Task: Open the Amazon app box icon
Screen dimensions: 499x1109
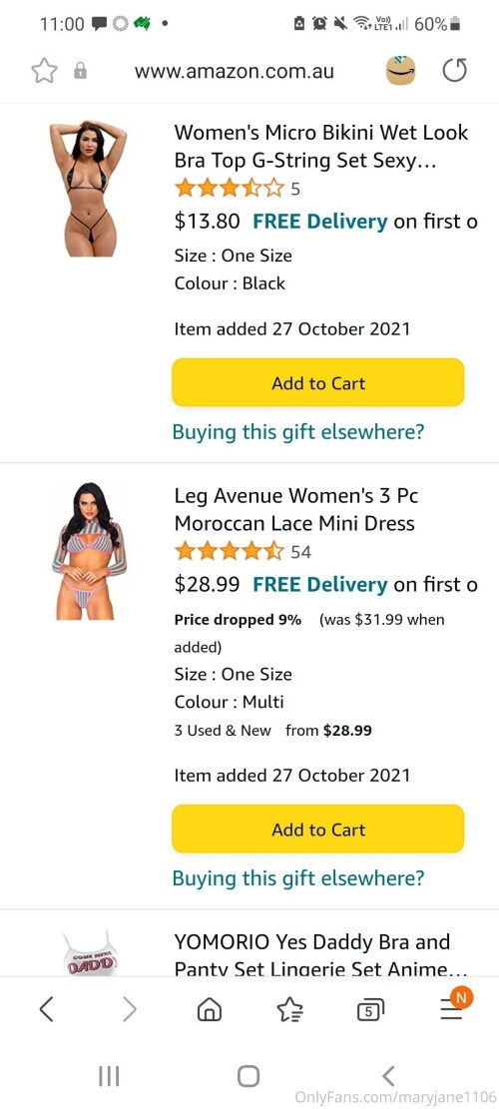Action: (400, 71)
